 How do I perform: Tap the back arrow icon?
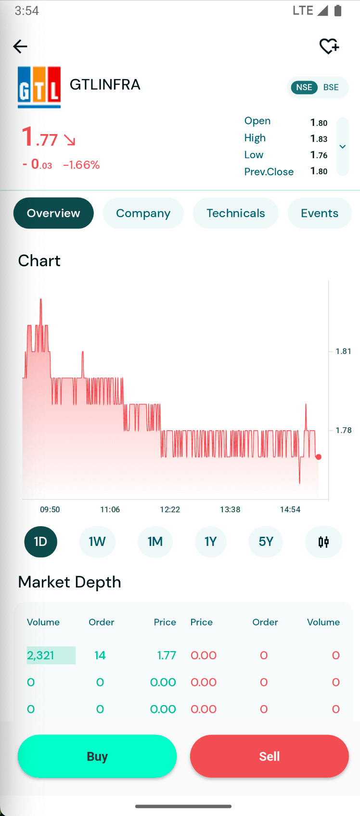(x=20, y=47)
